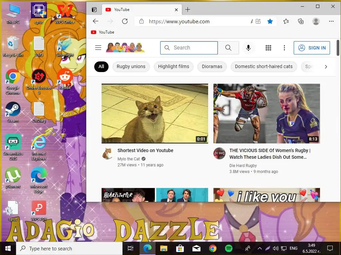
Task: Select the µTorrent desktop shortcut
Action: click(x=13, y=178)
